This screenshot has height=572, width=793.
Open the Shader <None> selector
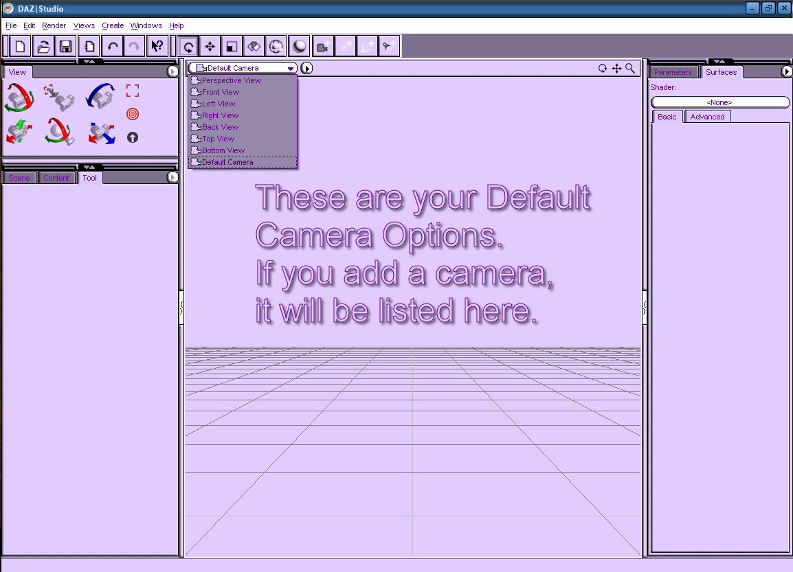719,102
